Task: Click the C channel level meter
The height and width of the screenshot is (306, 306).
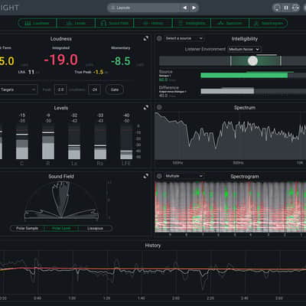Action: pyautogui.click(x=22, y=142)
